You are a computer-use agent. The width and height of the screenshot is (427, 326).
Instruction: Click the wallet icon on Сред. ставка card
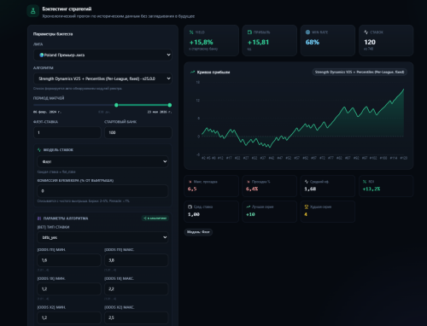click(x=190, y=207)
